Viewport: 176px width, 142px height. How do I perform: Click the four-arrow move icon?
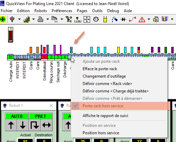pos(87,19)
